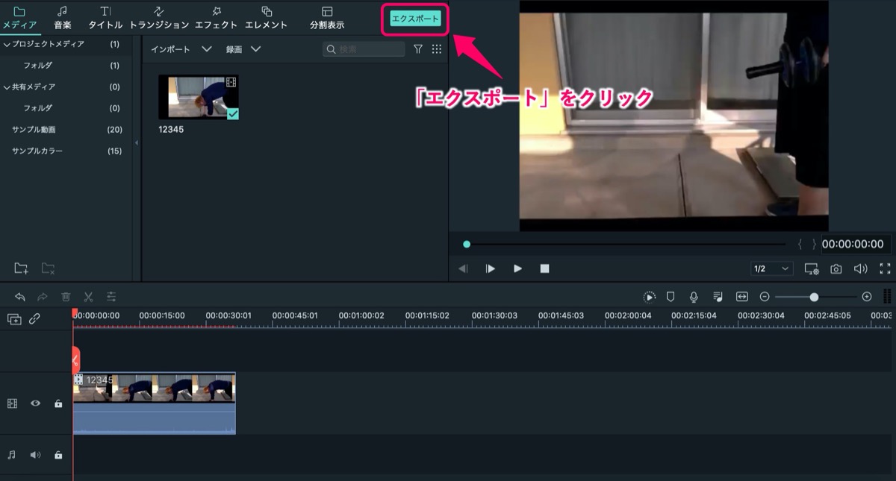896x481 pixels.
Task: Add a new folder in media panel
Action: click(x=21, y=268)
